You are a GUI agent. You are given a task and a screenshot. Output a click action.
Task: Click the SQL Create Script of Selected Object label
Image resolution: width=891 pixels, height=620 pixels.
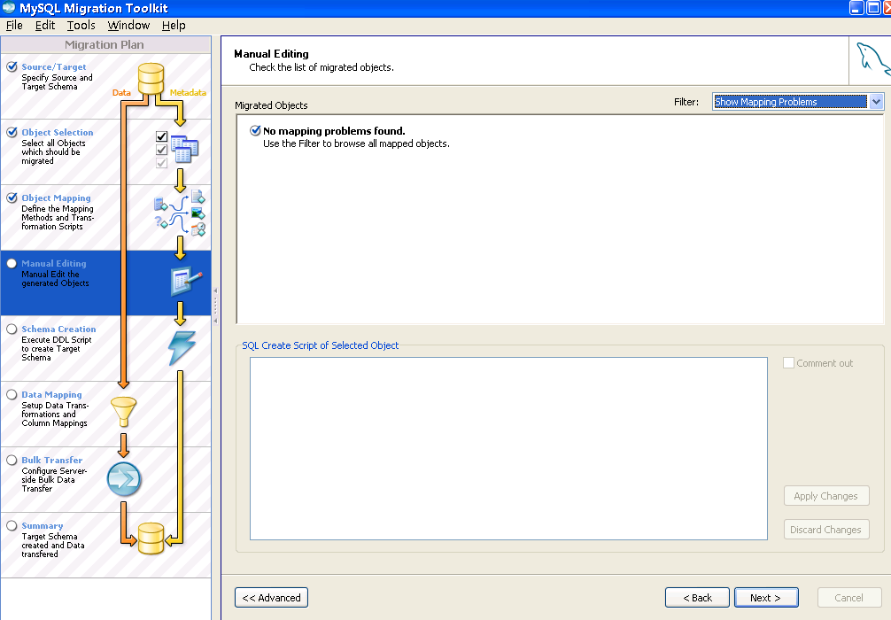321,345
